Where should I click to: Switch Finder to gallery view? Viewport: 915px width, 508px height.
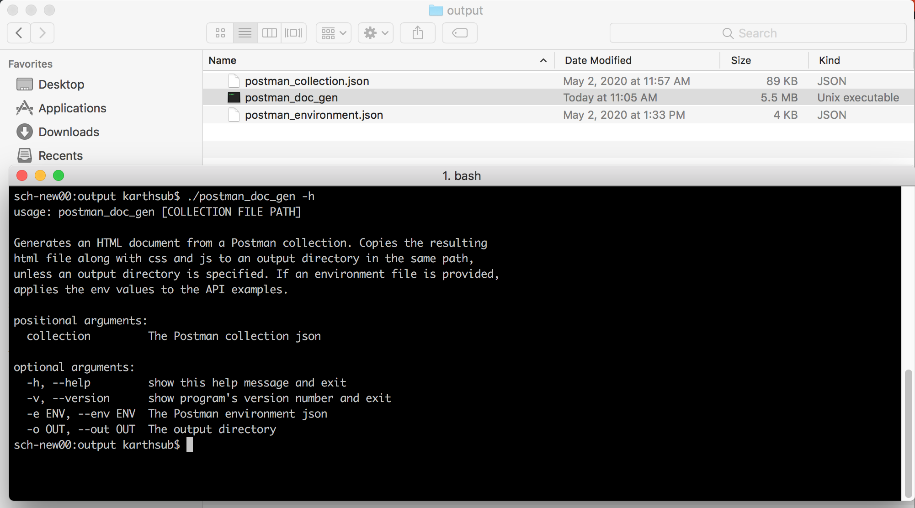point(293,33)
